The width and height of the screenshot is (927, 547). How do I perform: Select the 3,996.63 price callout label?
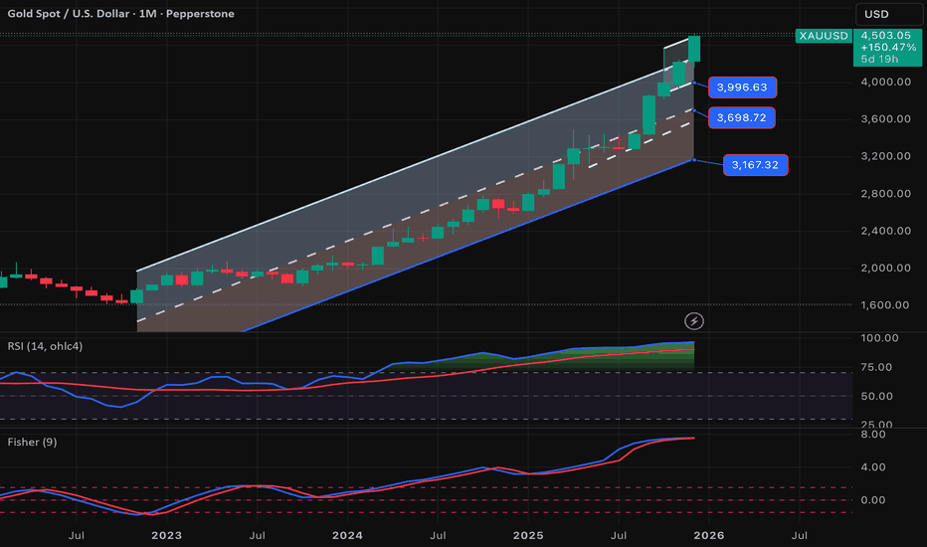click(x=741, y=87)
